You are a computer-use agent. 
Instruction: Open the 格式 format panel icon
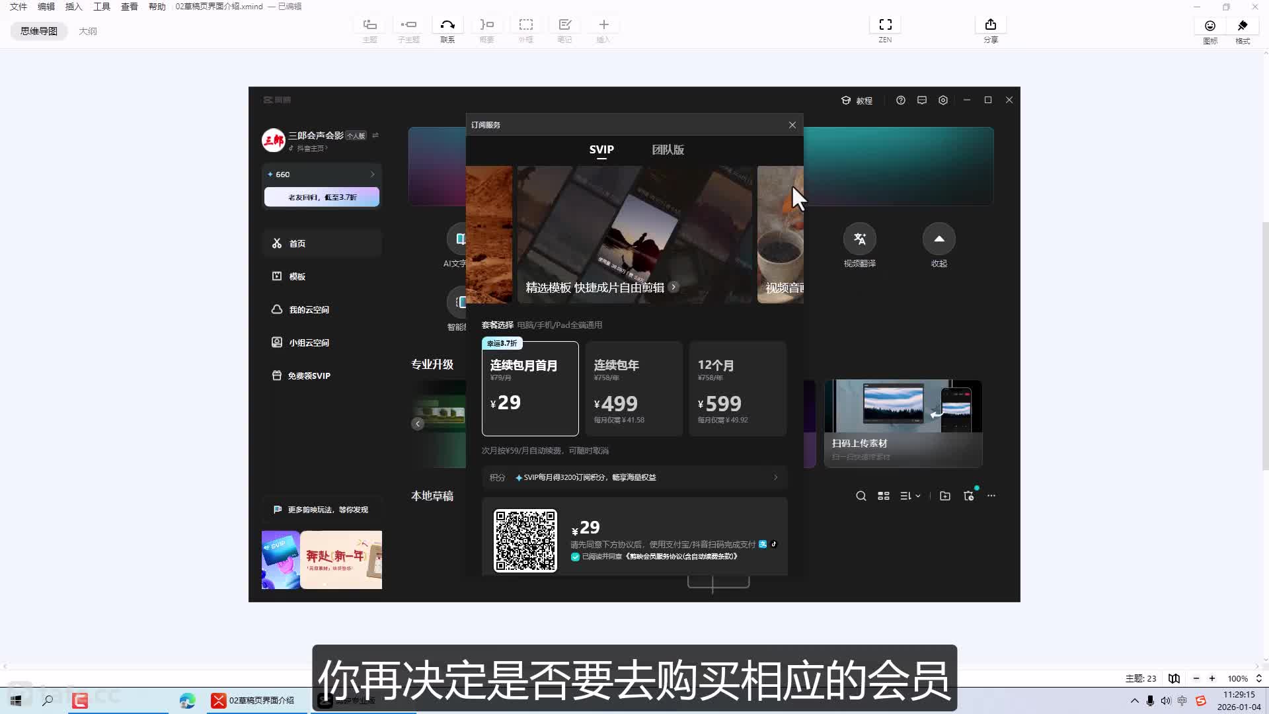(1243, 26)
